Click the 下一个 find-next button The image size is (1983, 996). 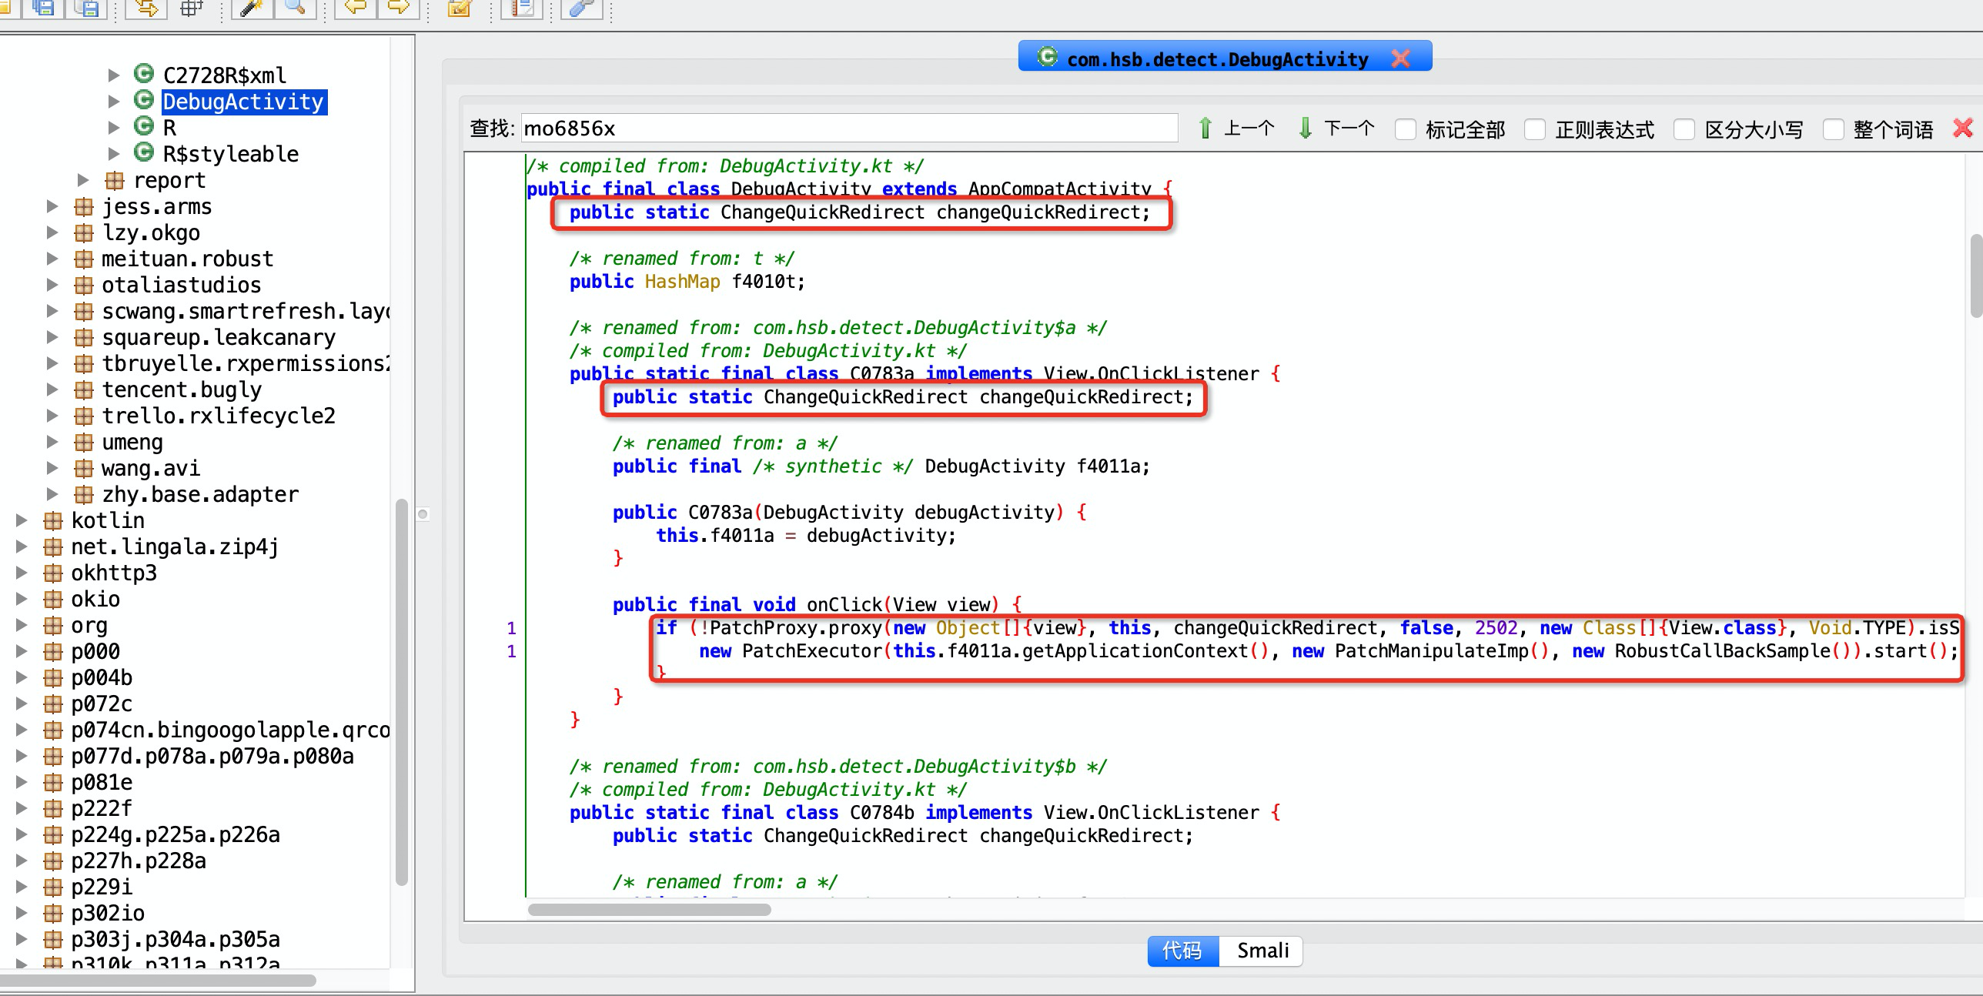[x=1336, y=129]
